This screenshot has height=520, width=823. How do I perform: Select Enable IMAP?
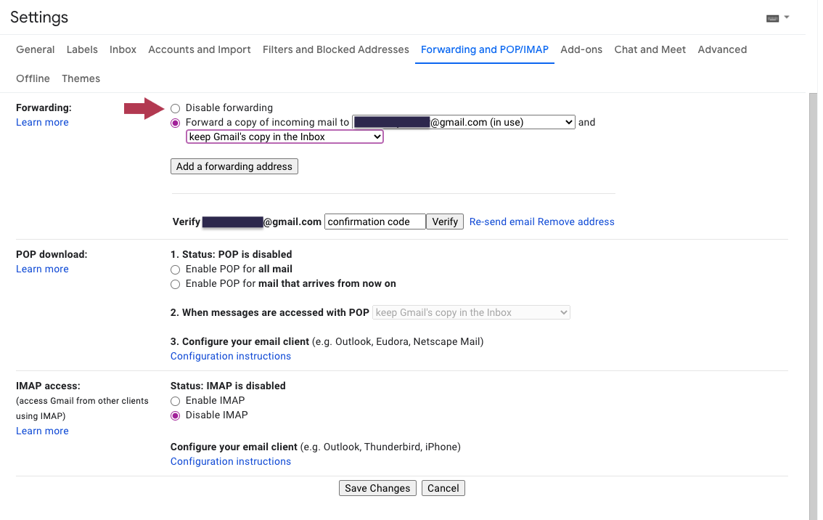pyautogui.click(x=175, y=400)
